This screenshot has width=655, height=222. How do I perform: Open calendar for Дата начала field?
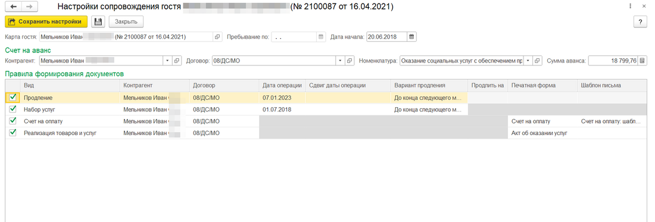click(411, 37)
